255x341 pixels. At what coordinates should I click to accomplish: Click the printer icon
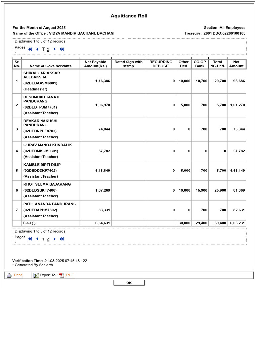click(x=9, y=275)
